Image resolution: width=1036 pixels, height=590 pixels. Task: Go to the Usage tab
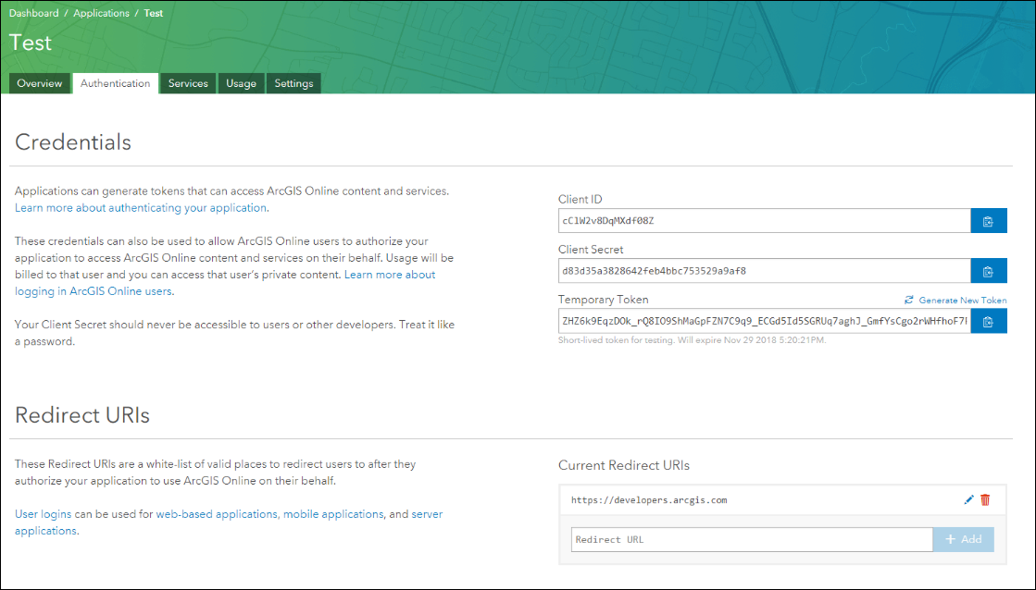pyautogui.click(x=241, y=83)
